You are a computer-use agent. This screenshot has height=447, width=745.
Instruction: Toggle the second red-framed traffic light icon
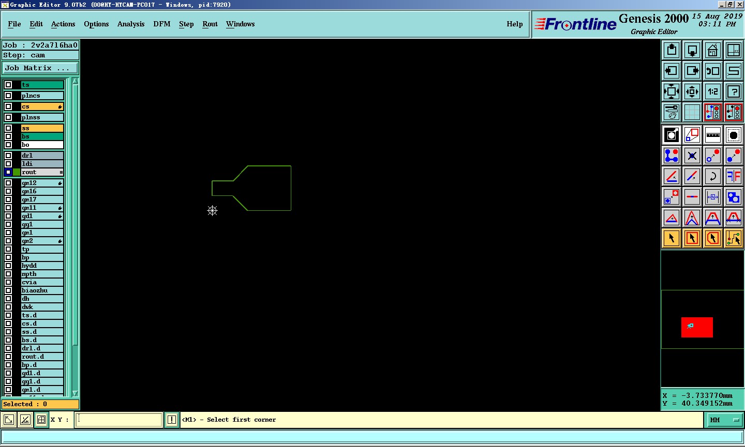click(x=734, y=112)
